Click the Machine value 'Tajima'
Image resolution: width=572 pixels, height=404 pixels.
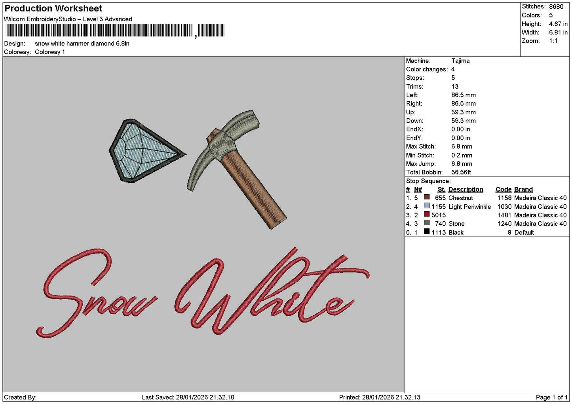pyautogui.click(x=460, y=61)
